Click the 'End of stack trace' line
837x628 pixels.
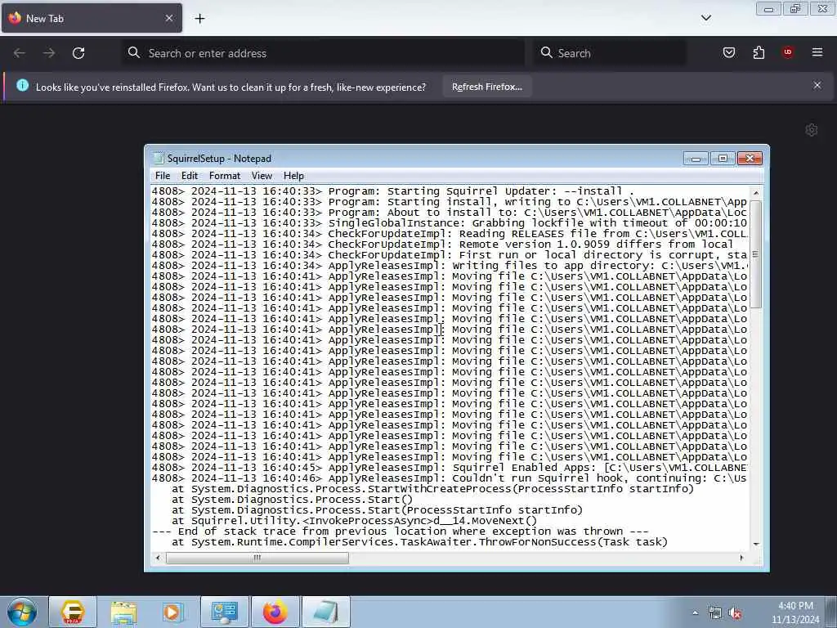(401, 532)
